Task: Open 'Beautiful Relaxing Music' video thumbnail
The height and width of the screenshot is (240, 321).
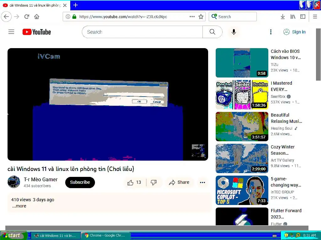Action: click(x=242, y=127)
